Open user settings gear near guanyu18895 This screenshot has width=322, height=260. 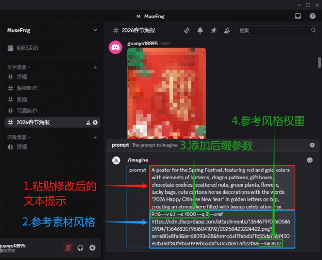pos(92,247)
